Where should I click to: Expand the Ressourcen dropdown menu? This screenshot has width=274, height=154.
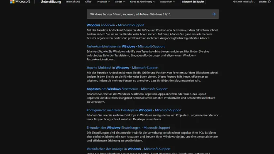tap(168, 2)
